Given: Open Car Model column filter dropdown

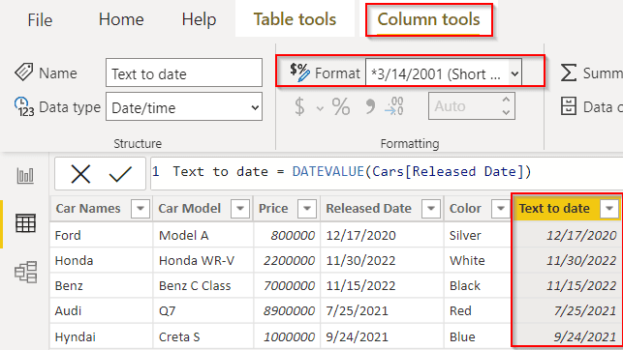Looking at the screenshot, I should tap(240, 208).
